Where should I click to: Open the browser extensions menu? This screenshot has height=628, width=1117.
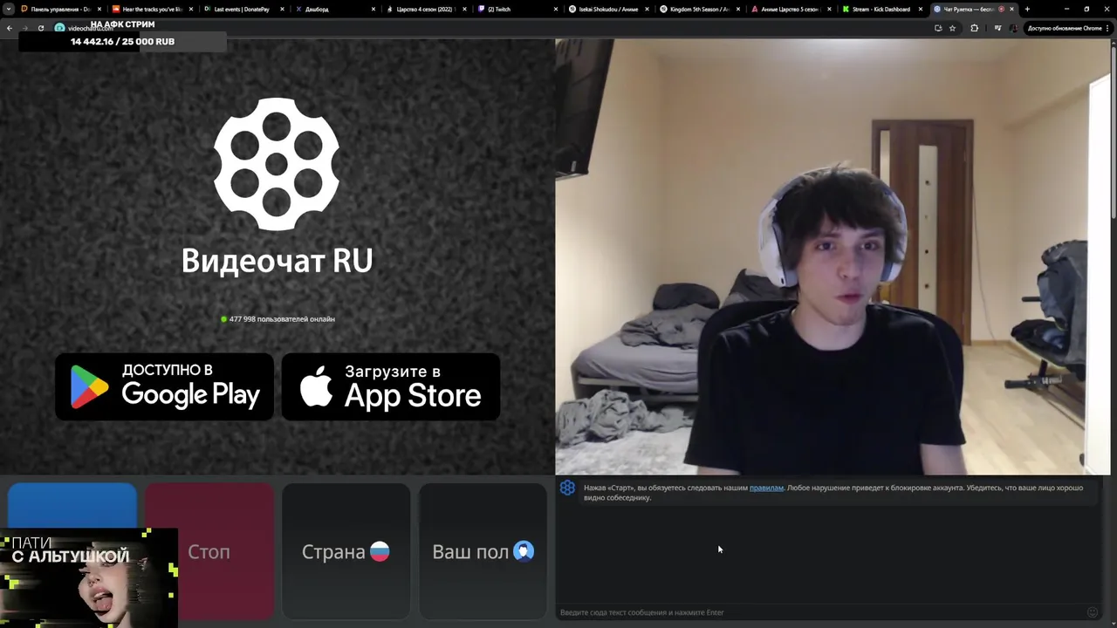click(975, 28)
